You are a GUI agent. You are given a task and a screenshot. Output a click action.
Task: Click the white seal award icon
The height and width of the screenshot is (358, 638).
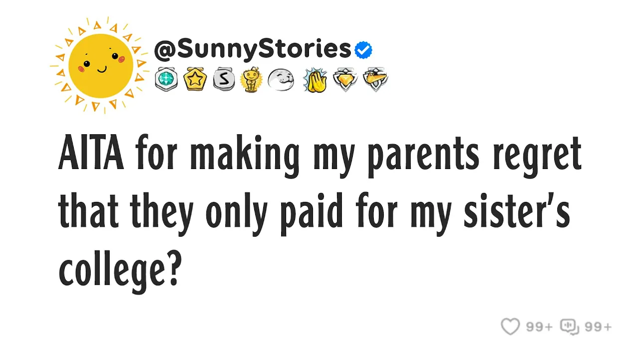tap(281, 80)
